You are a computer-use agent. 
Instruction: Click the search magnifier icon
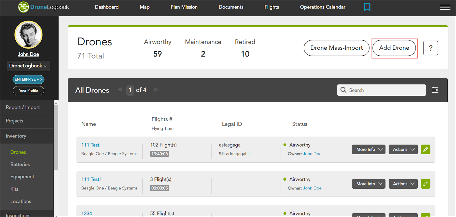click(343, 90)
